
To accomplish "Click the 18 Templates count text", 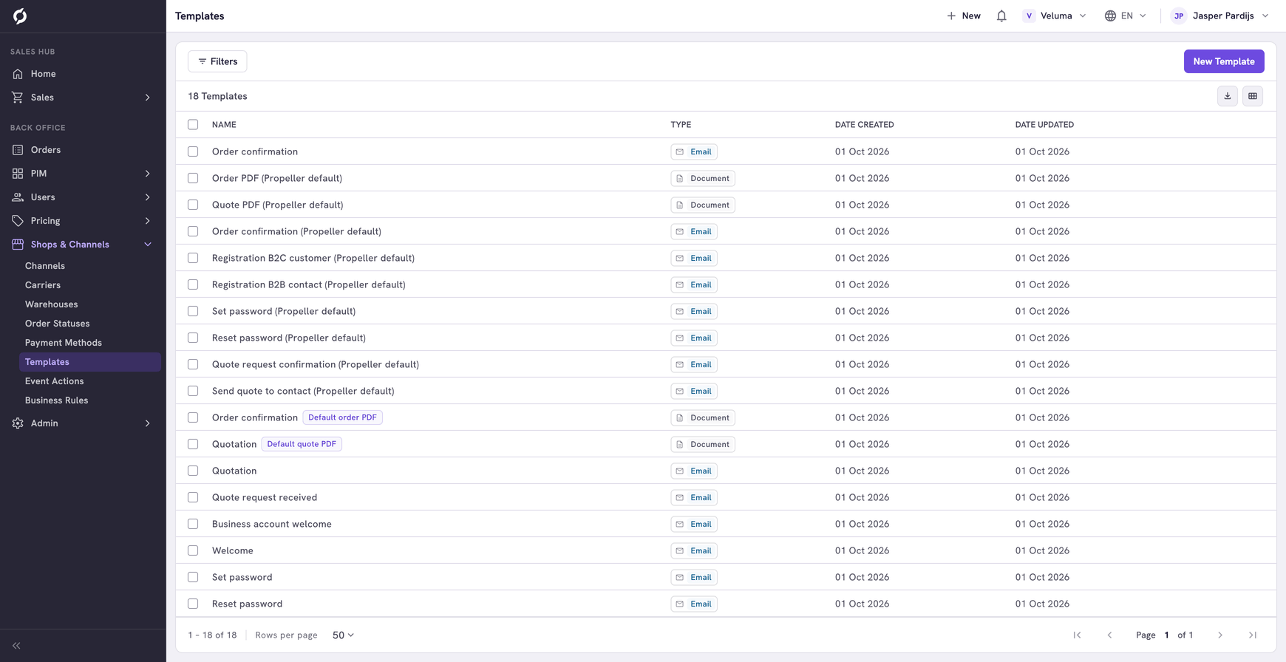I will [217, 96].
